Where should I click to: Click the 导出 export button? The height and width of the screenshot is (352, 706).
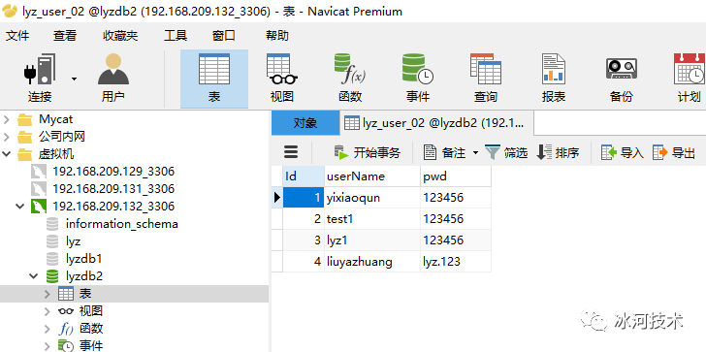674,152
